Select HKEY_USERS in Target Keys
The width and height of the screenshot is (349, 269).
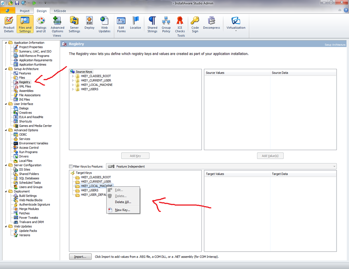(x=89, y=190)
